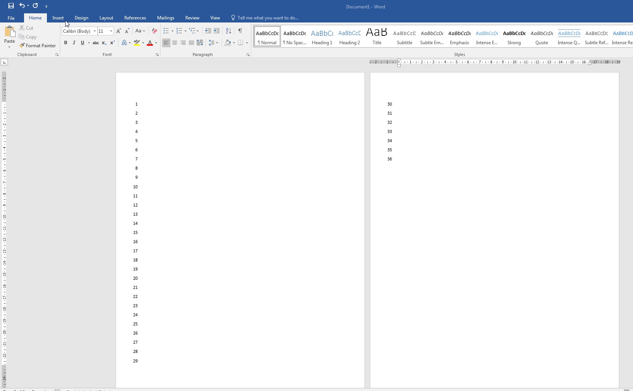The image size is (633, 391).
Task: Apply borders with the Borders icon
Action: click(240, 43)
